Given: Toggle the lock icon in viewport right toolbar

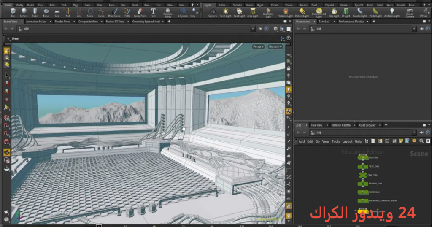Looking at the screenshot, I should [x=289, y=68].
